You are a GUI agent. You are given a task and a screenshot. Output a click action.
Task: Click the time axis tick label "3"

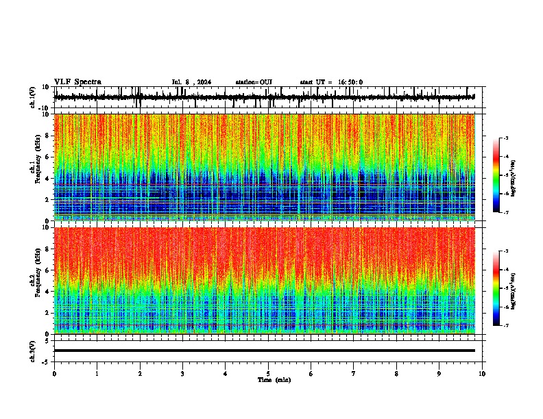[182, 374]
